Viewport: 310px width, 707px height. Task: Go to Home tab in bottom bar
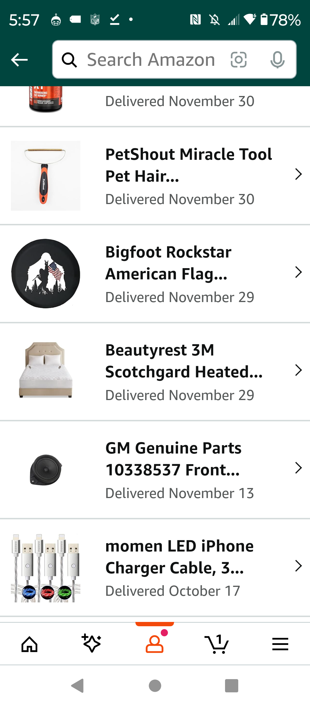click(x=30, y=644)
